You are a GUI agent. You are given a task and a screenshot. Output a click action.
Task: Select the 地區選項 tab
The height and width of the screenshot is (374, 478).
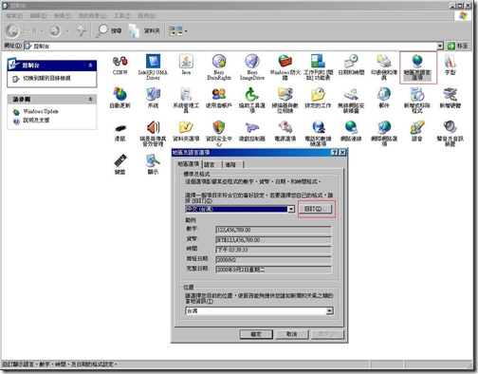(188, 164)
